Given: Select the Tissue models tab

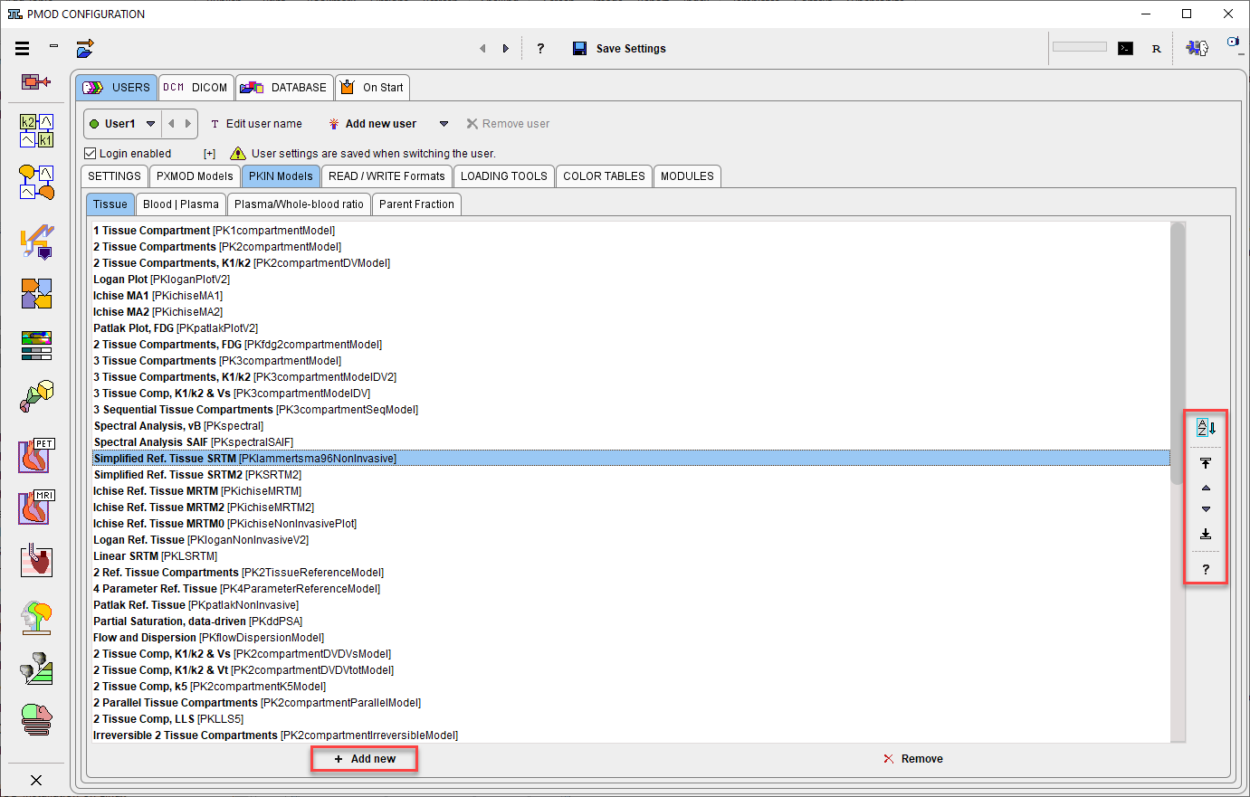Looking at the screenshot, I should 110,204.
